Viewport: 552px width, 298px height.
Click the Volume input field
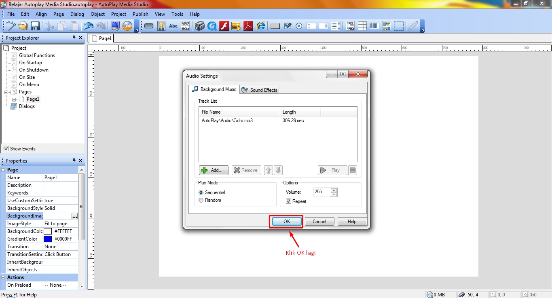click(322, 192)
